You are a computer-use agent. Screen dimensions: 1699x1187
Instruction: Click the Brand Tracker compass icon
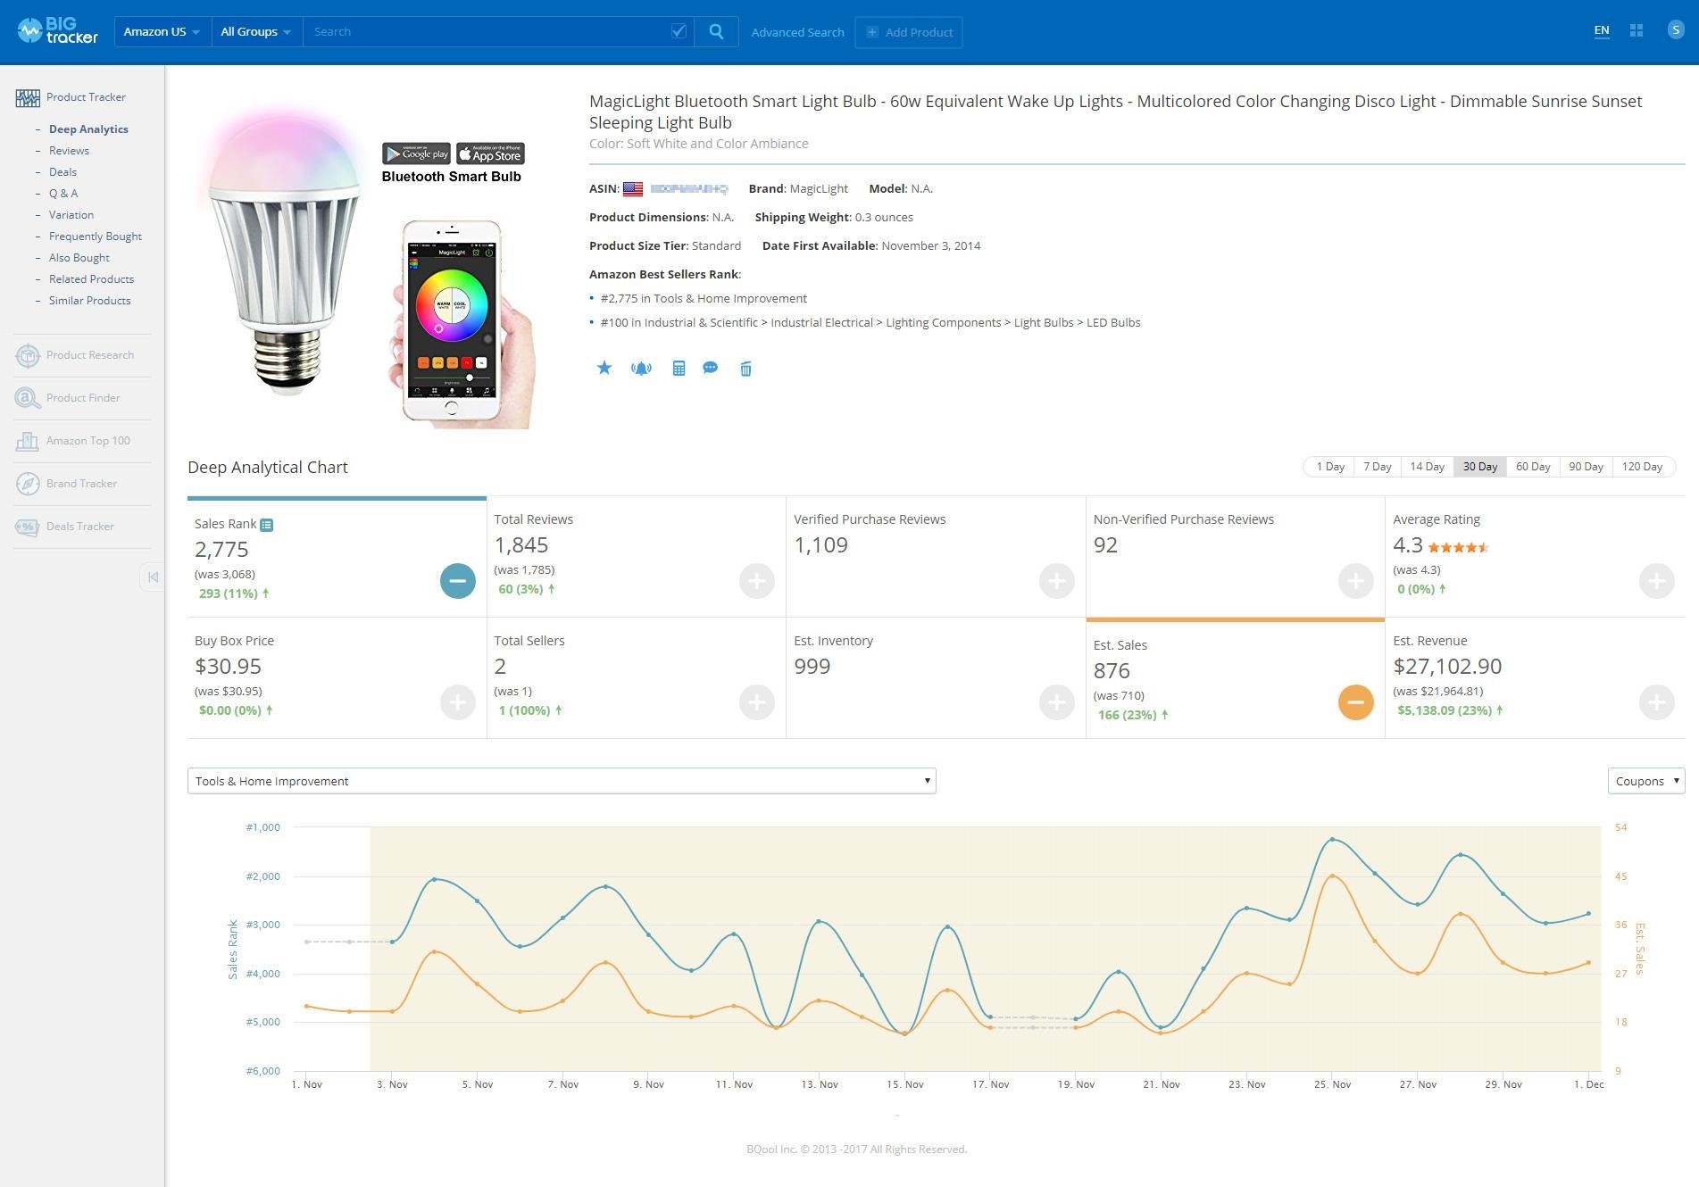(x=28, y=484)
